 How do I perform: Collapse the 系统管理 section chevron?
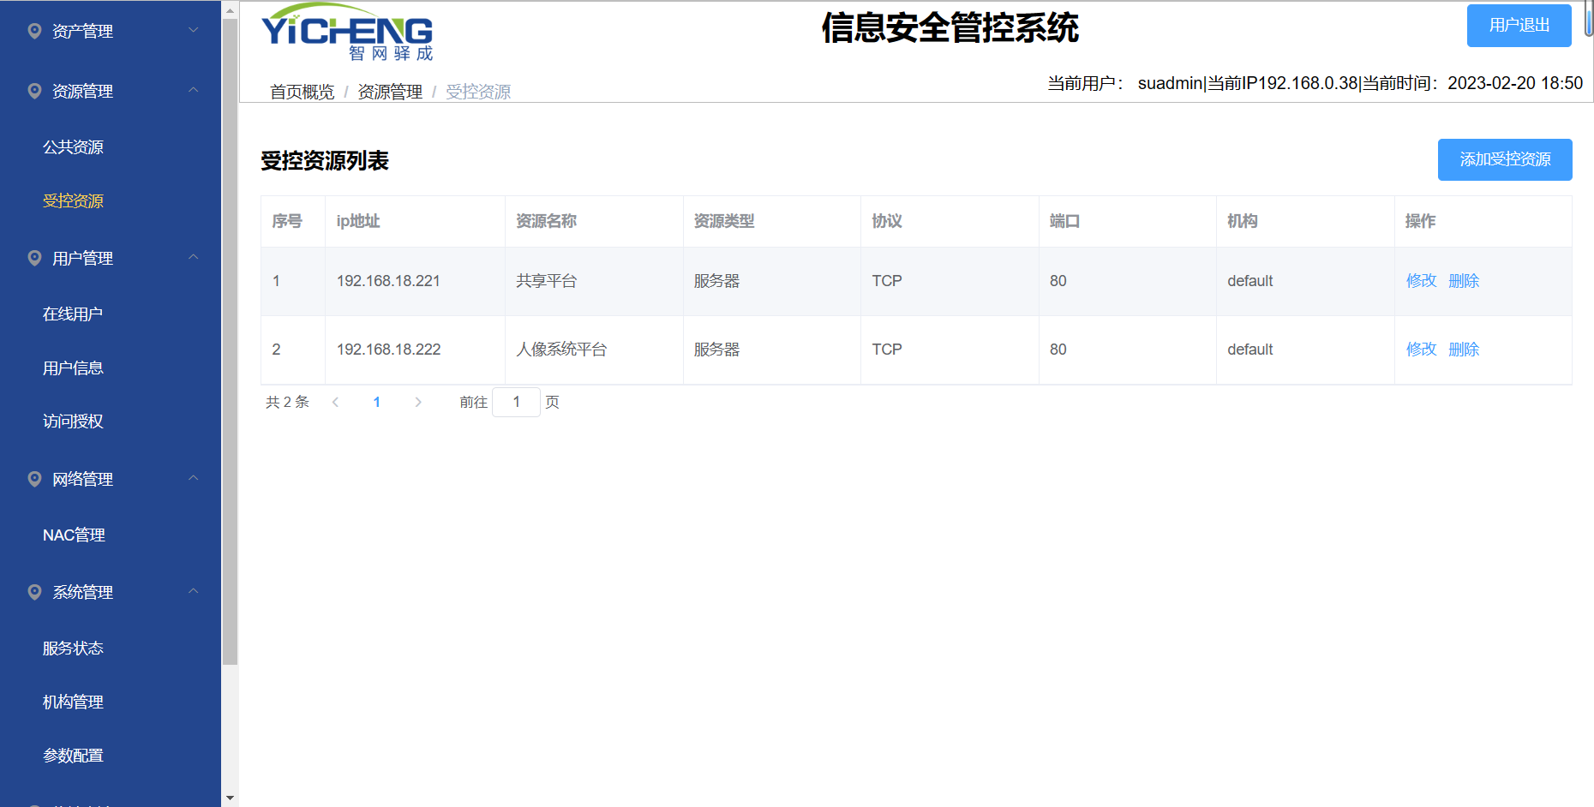coord(194,591)
